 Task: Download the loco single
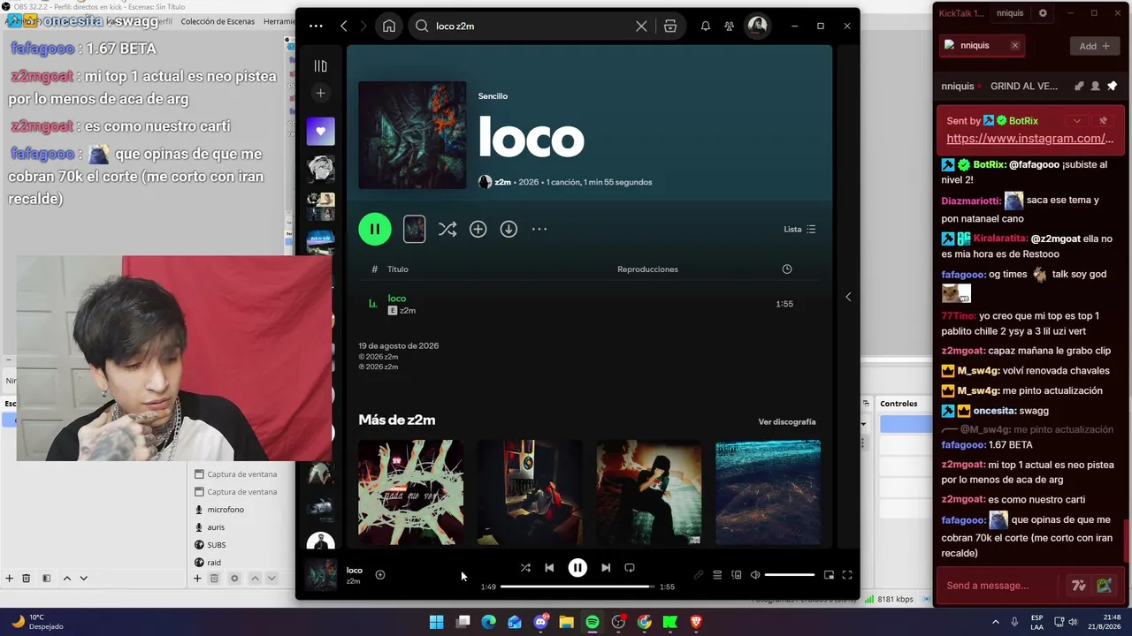point(509,230)
